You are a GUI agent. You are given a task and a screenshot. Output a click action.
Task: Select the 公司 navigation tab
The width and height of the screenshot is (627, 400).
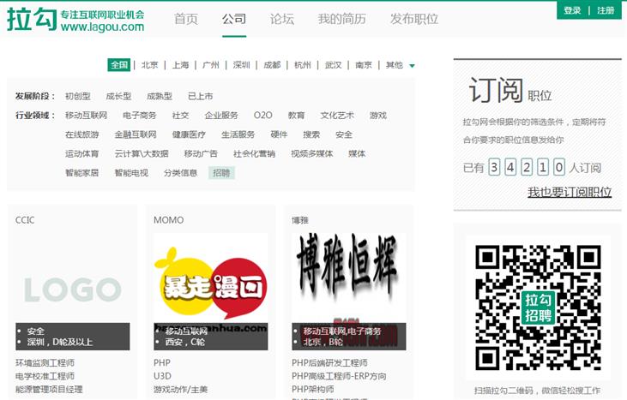(x=234, y=19)
